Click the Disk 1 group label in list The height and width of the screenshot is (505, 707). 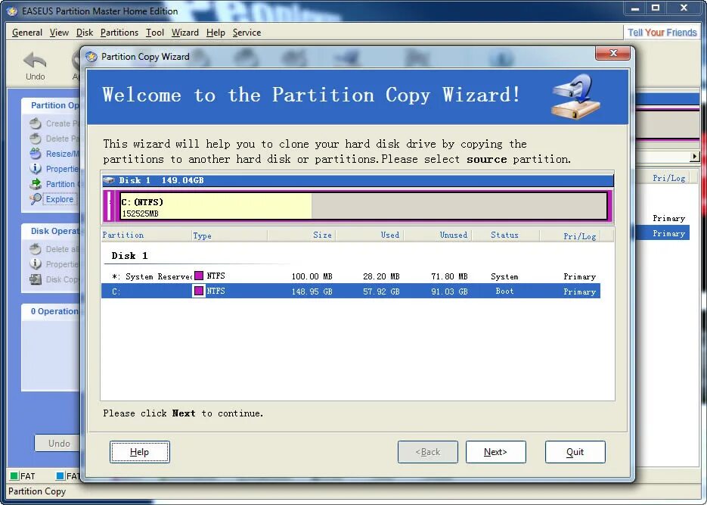129,256
